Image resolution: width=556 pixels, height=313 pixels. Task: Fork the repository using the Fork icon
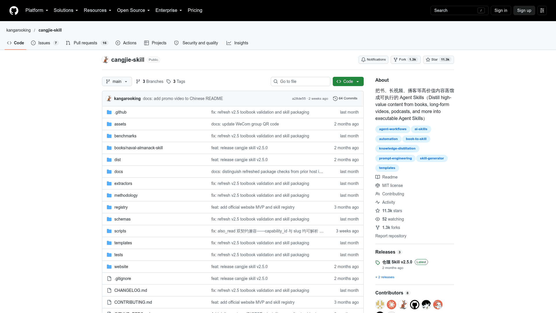pos(396,60)
